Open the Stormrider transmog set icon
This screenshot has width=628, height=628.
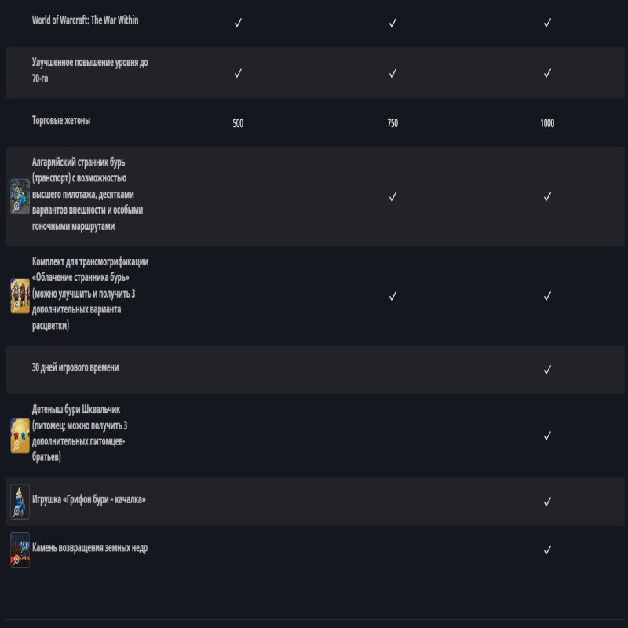20,296
